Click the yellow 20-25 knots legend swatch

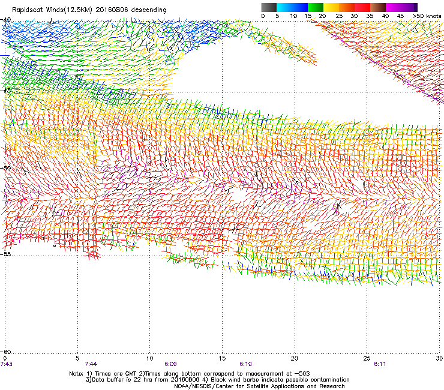tap(331, 7)
